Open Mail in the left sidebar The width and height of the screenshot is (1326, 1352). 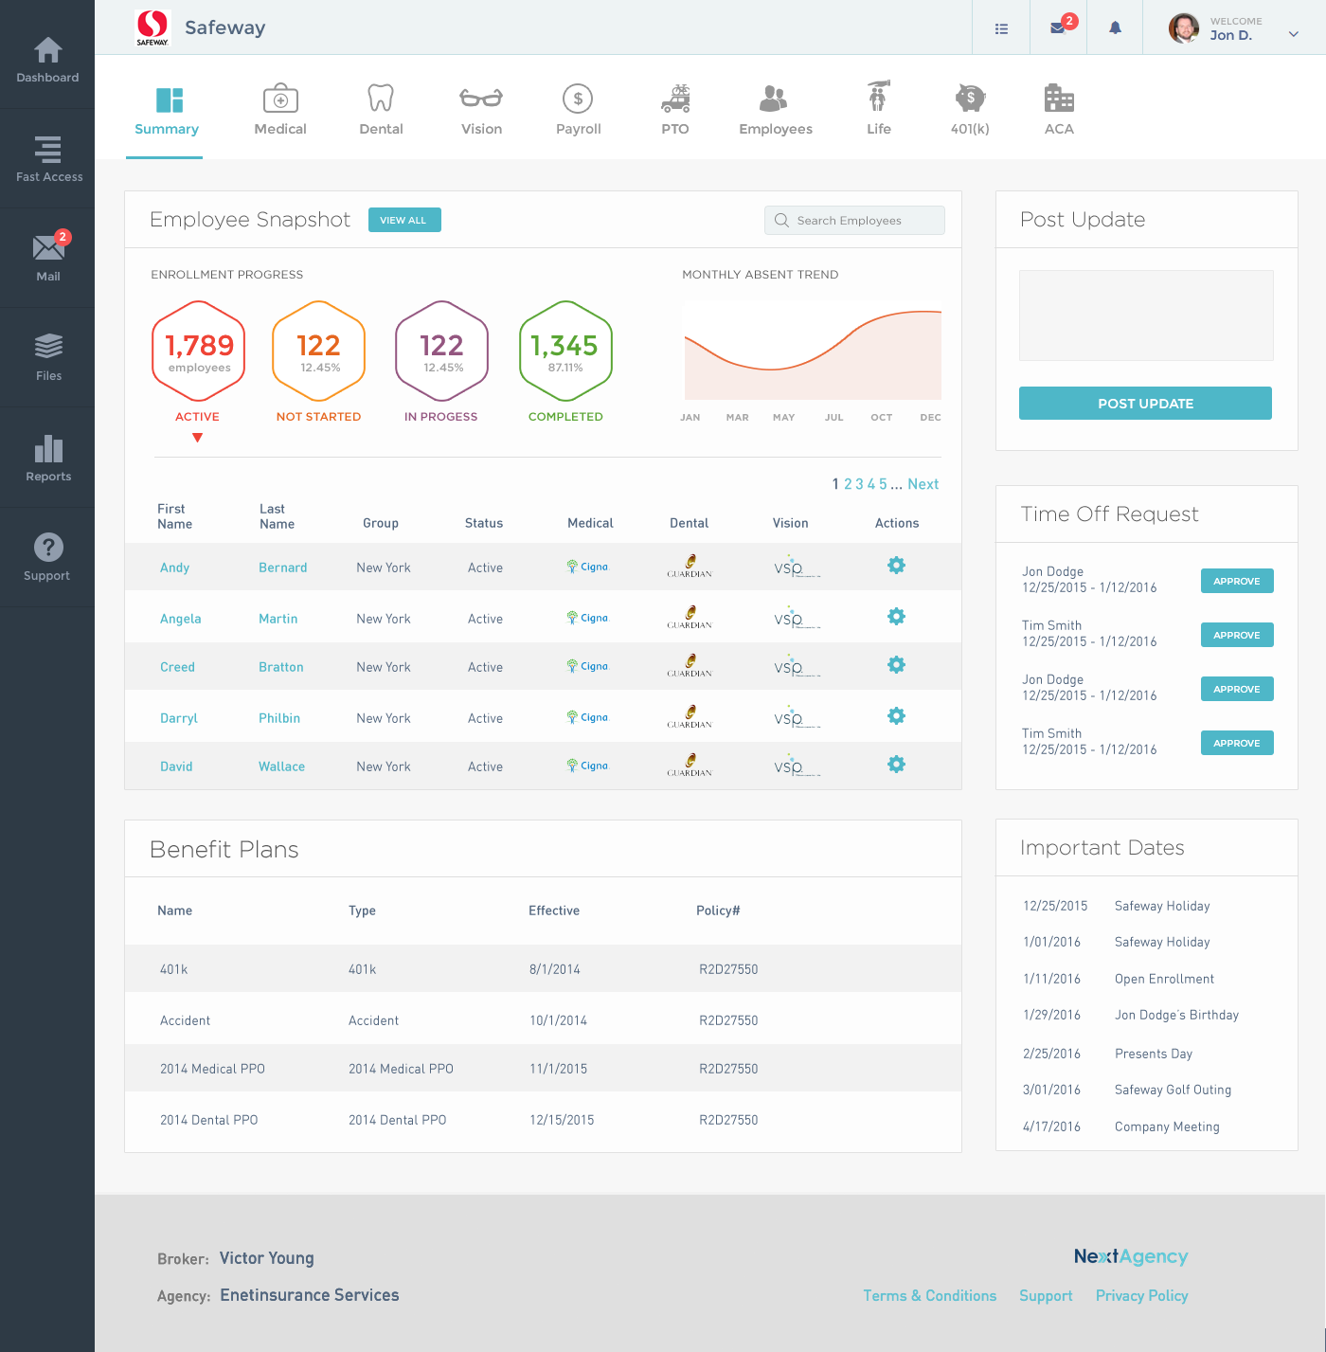click(48, 257)
